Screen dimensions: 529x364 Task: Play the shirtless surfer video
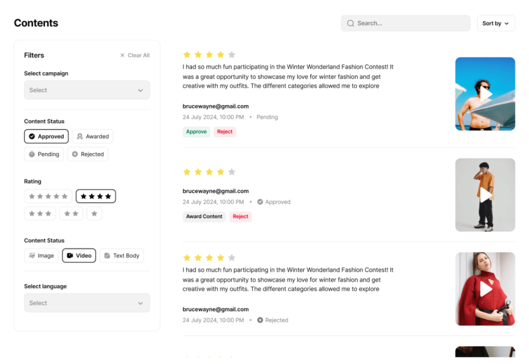tap(485, 94)
